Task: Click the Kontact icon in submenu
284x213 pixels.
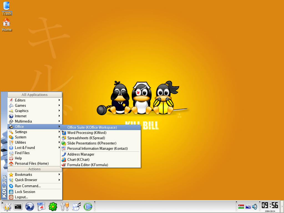Action: tap(64, 149)
